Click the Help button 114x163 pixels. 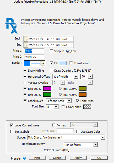pyautogui.click(x=37, y=158)
